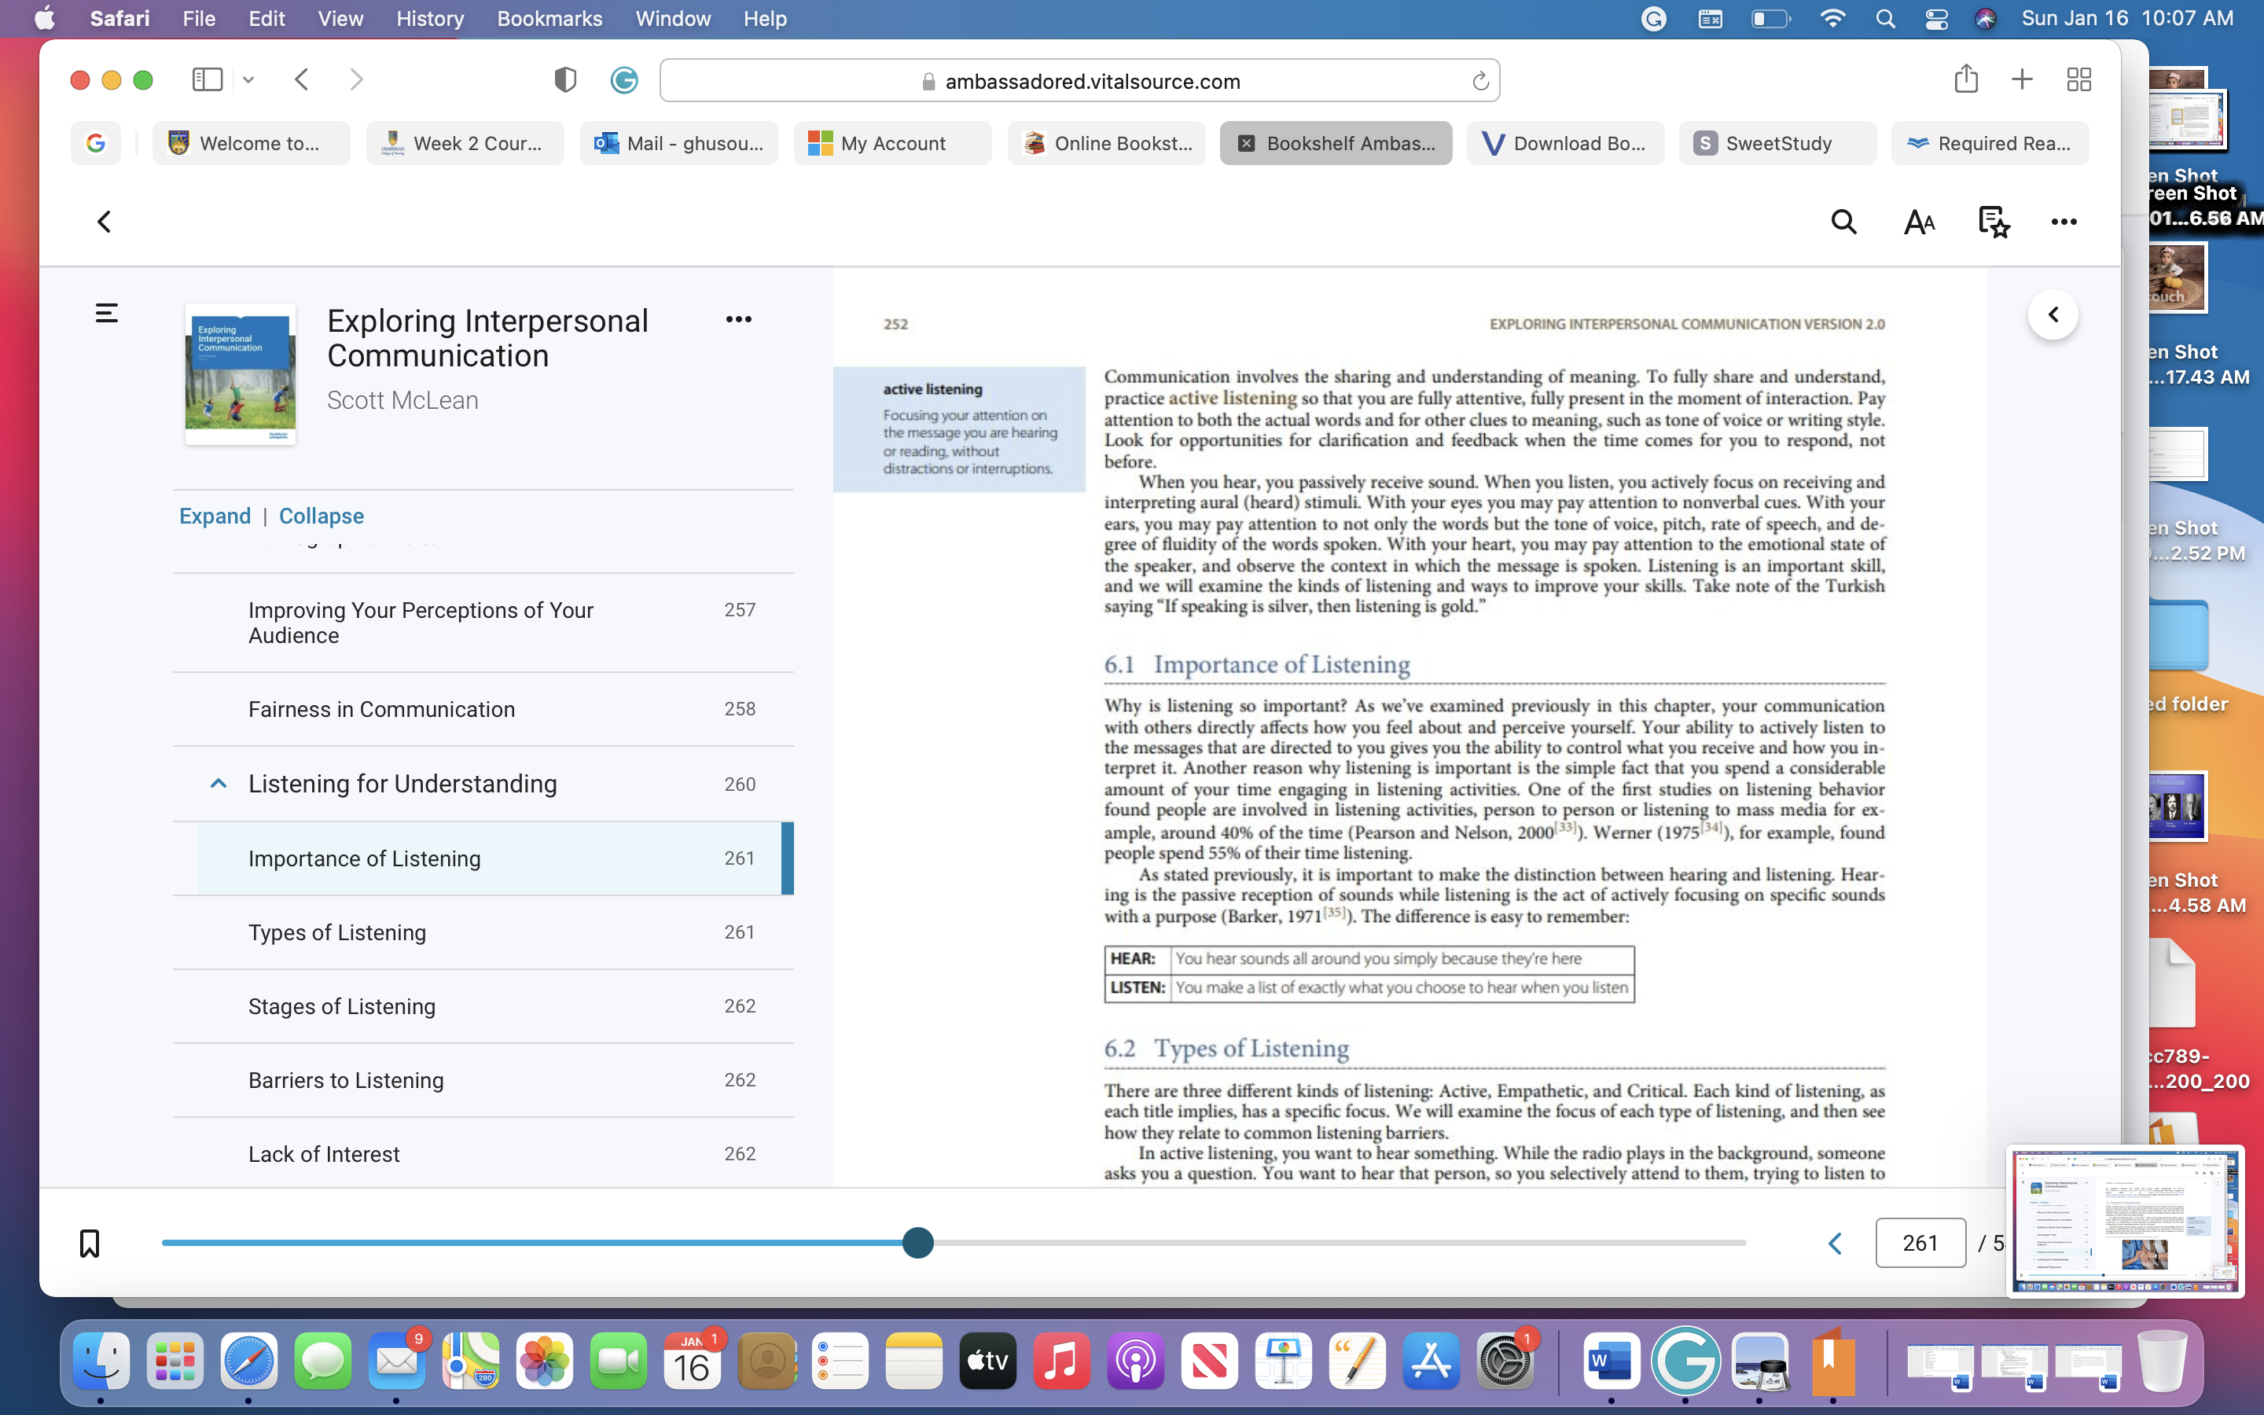Click the Expand link
Image resolution: width=2264 pixels, height=1415 pixels.
215,516
